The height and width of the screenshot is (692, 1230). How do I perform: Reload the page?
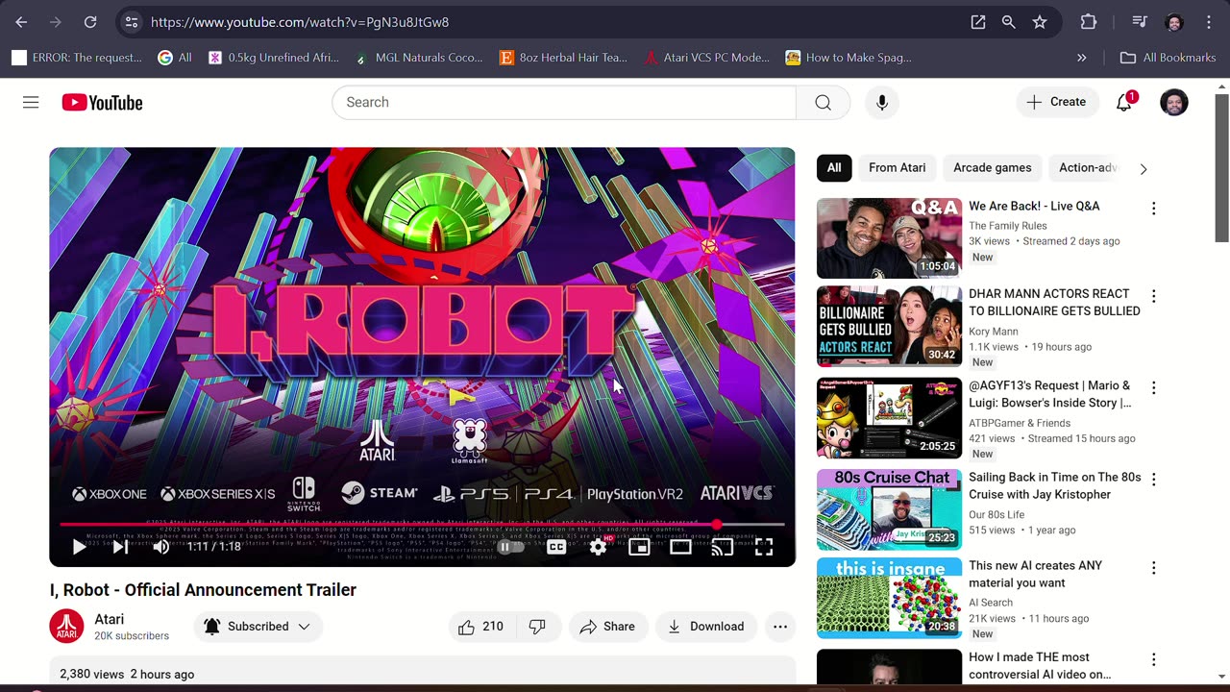tap(90, 22)
